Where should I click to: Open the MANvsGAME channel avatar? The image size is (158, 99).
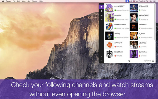click(134, 17)
